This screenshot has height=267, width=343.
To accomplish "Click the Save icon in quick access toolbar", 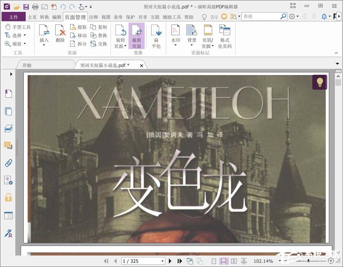I will click(25, 7).
